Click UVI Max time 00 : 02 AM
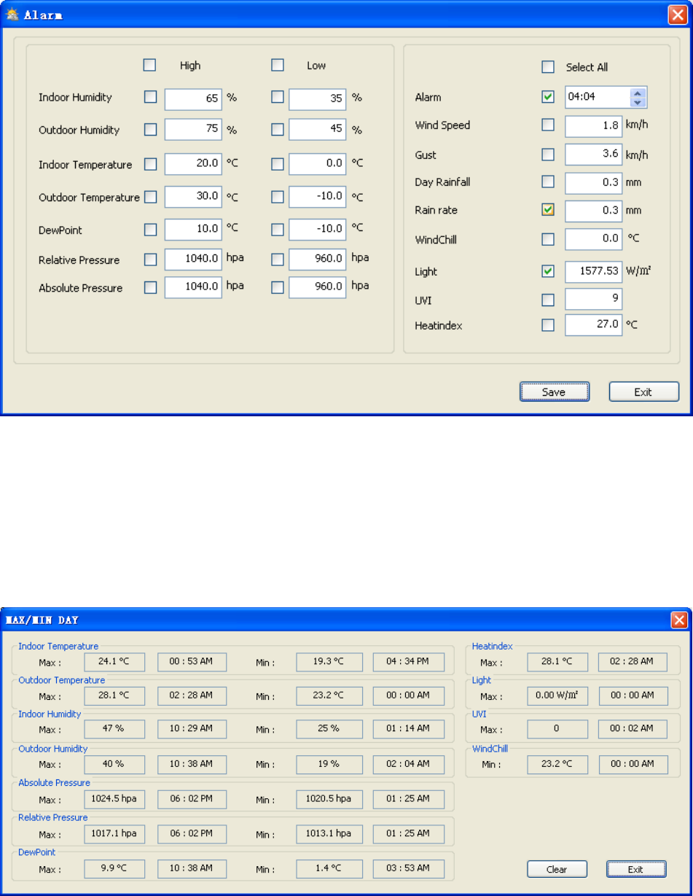This screenshot has height=896, width=693. [x=632, y=730]
